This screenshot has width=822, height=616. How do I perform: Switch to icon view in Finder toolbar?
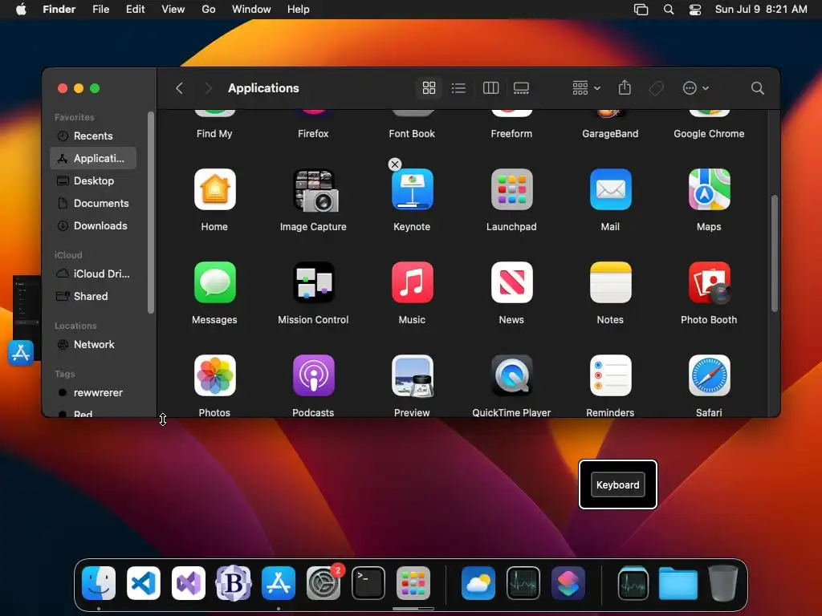pos(429,88)
